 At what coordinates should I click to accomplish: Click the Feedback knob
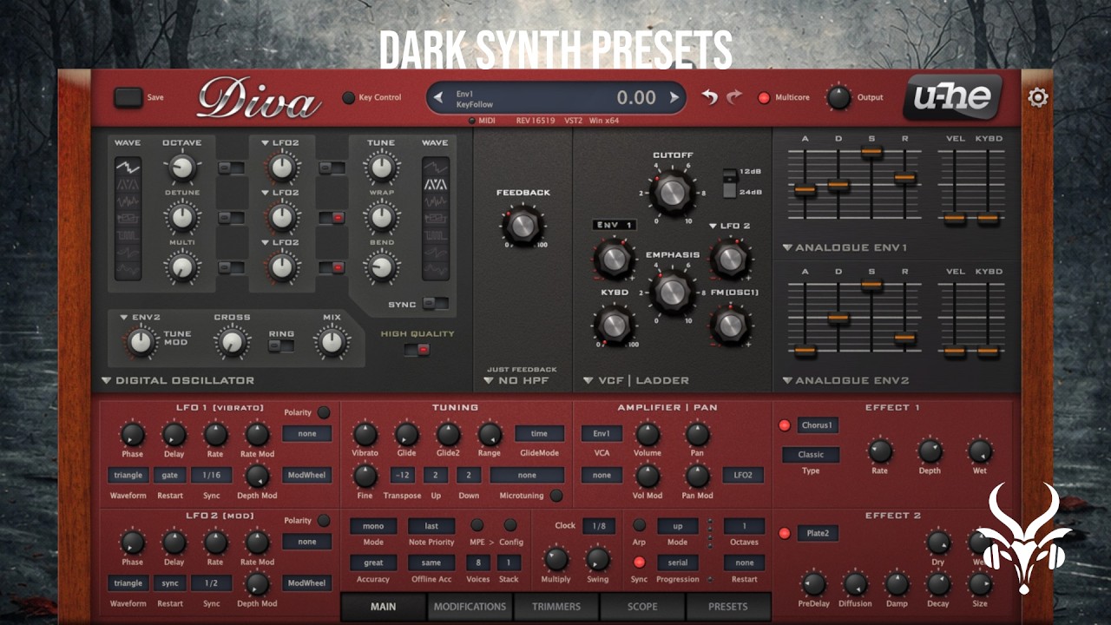(x=522, y=225)
